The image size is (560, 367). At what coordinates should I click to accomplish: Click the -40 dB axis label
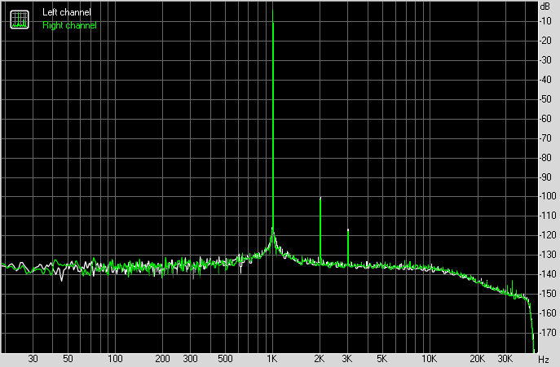pos(545,80)
